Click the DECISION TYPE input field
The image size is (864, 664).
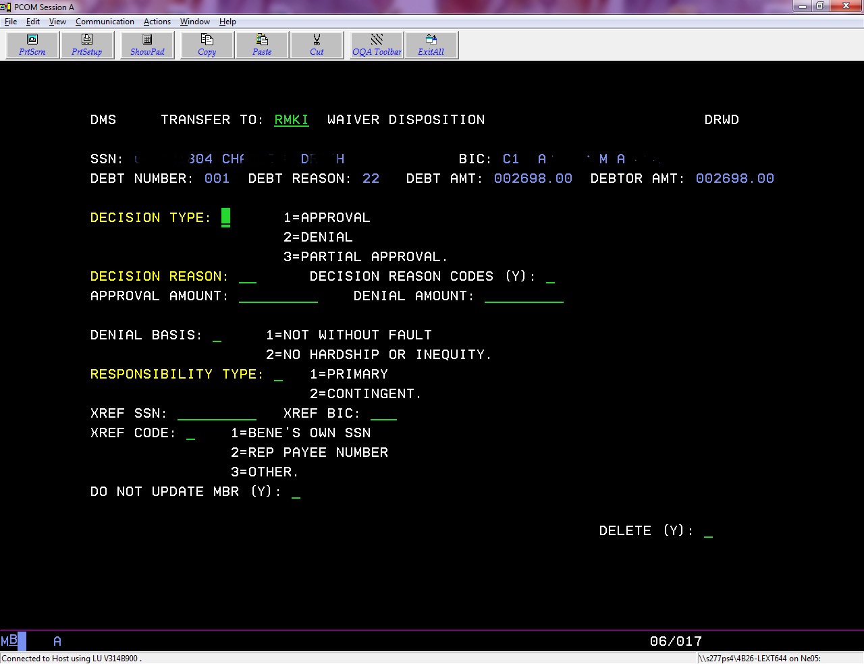(226, 217)
